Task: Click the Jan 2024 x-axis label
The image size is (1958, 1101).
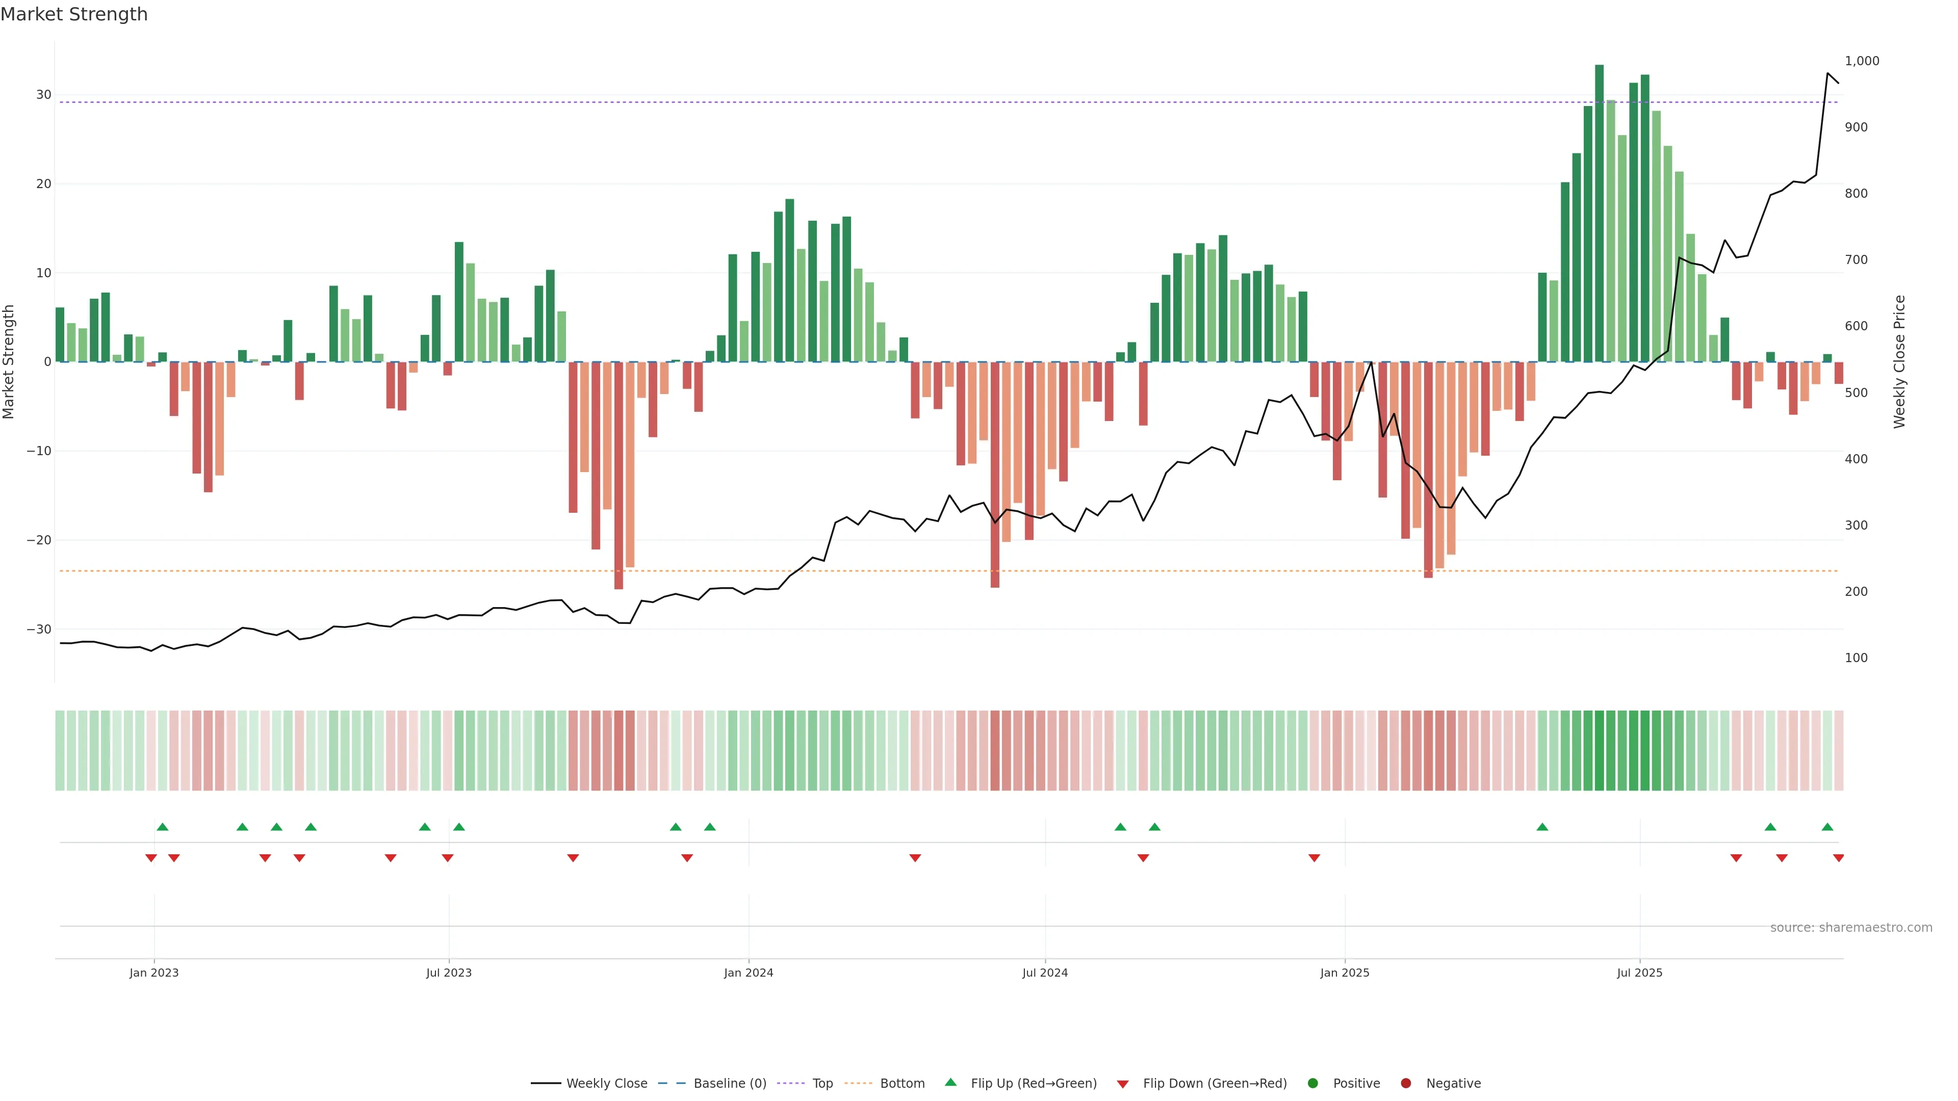Action: [x=748, y=973]
